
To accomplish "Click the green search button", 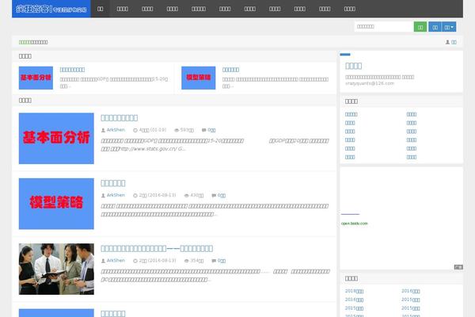I will pos(420,27).
